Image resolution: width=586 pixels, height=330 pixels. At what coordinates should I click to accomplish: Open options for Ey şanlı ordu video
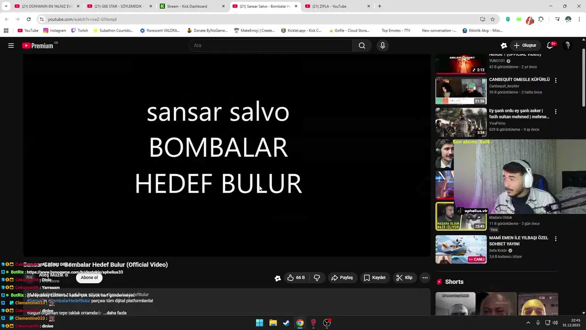556,111
